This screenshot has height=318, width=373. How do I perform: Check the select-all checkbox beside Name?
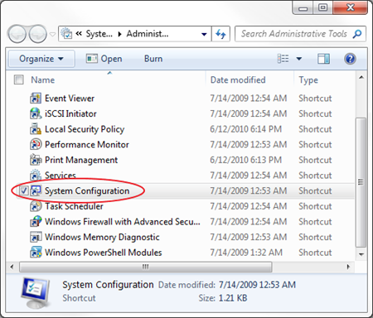point(19,79)
